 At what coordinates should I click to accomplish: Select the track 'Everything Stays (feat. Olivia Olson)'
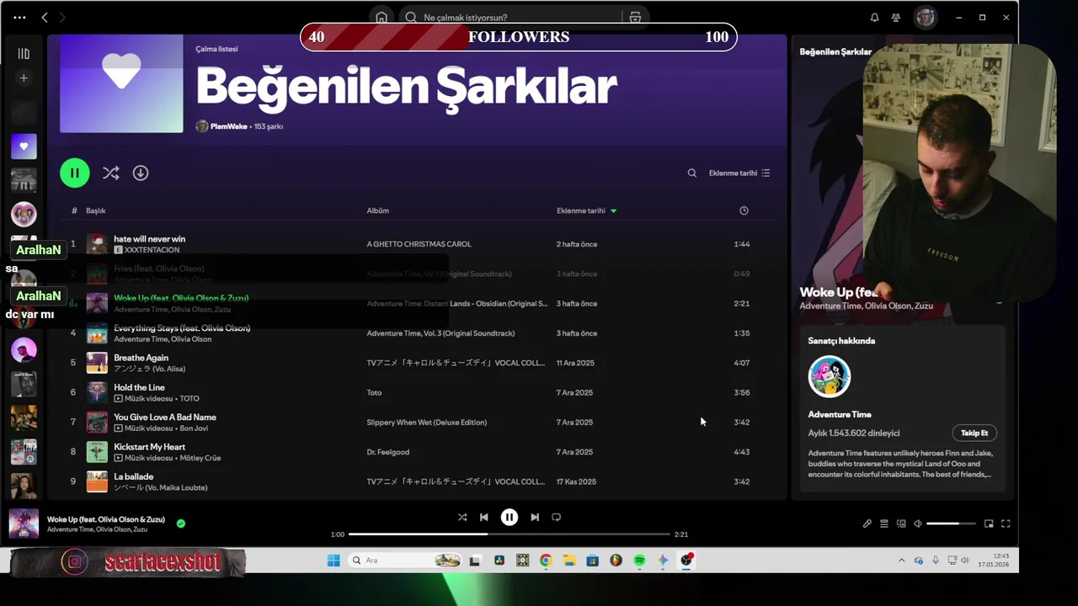182,328
